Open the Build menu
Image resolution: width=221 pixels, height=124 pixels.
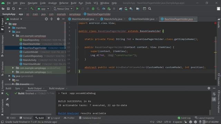tap(74, 3)
